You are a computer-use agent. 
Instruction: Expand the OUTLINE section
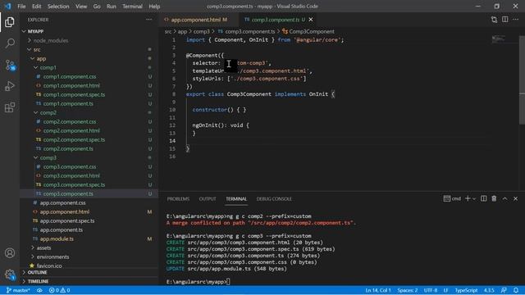point(38,273)
